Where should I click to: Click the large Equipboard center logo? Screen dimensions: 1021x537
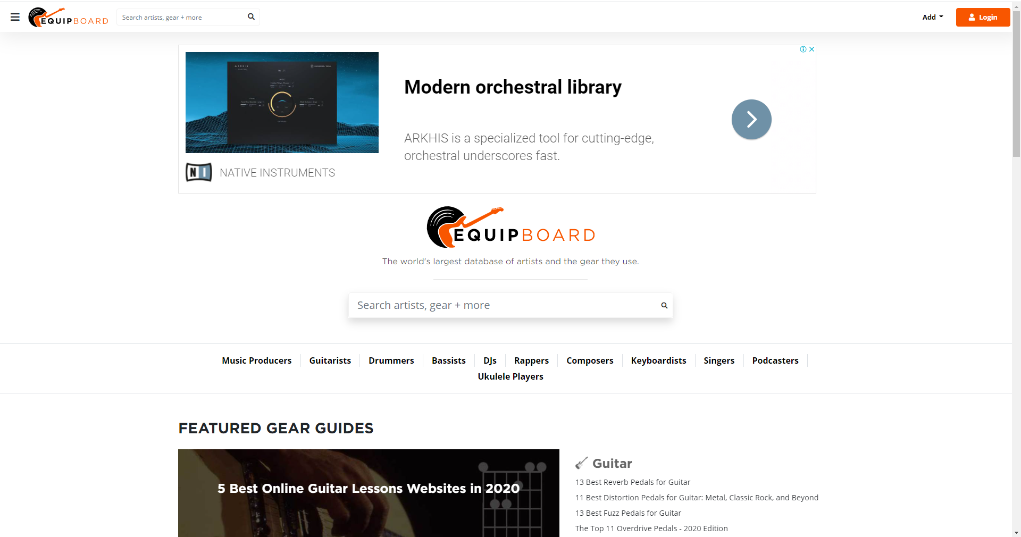[510, 227]
